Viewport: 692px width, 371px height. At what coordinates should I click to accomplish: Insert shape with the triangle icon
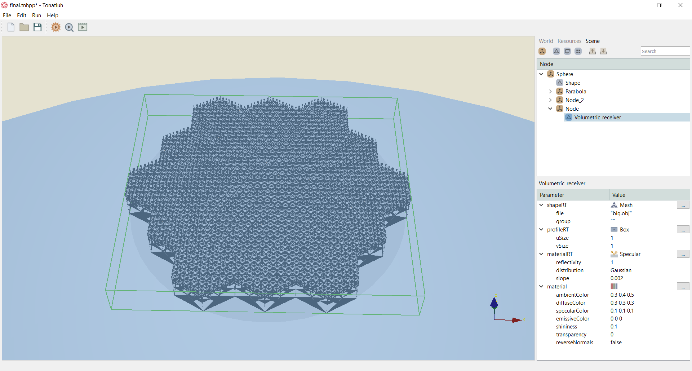(556, 51)
